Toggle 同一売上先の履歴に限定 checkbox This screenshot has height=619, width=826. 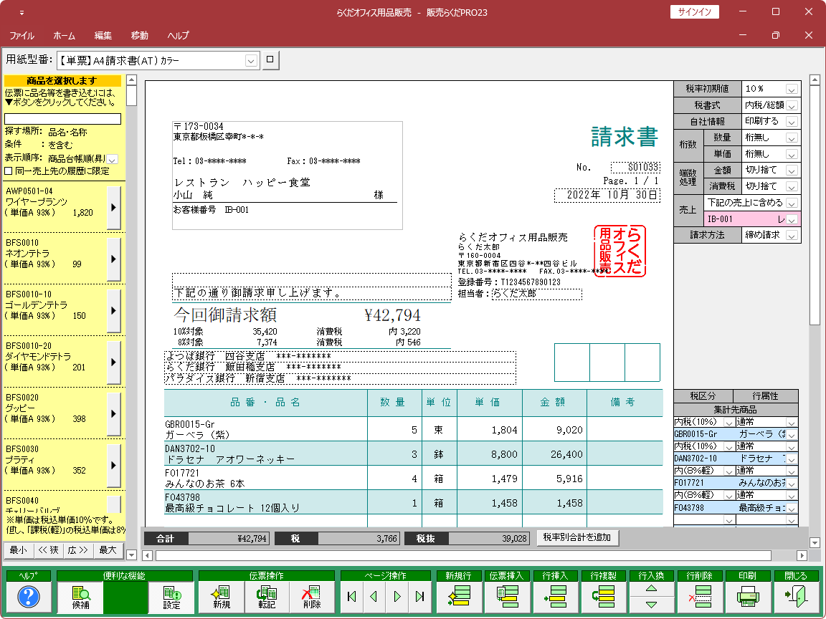pyautogui.click(x=9, y=171)
